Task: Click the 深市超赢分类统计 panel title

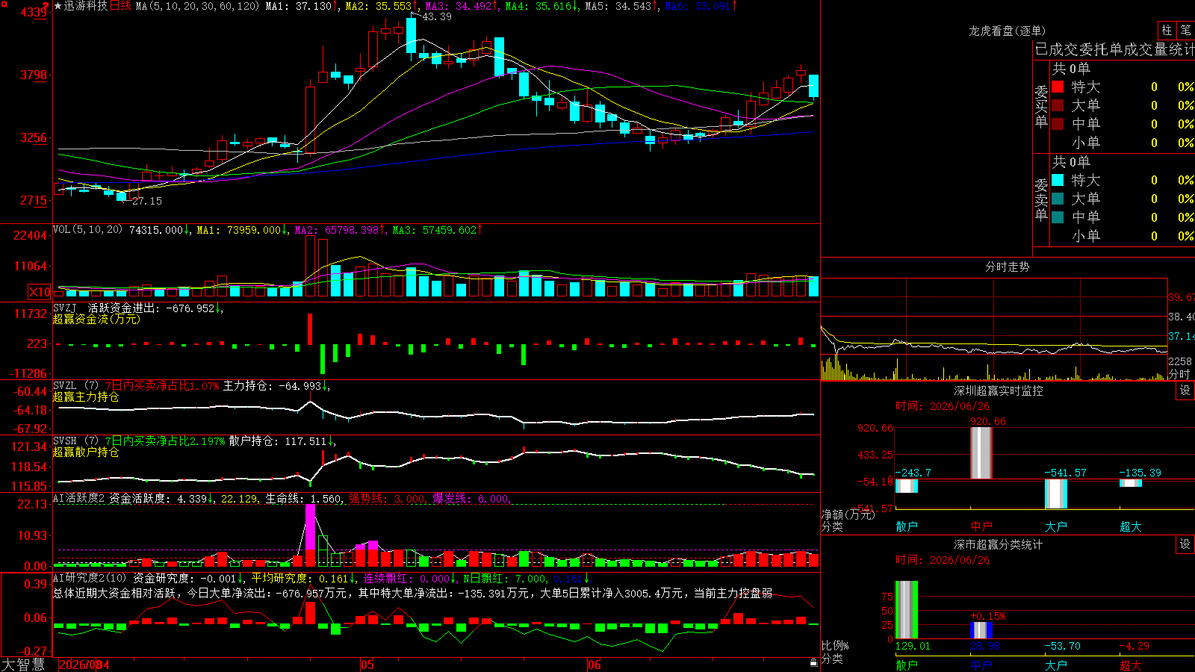Action: click(999, 544)
